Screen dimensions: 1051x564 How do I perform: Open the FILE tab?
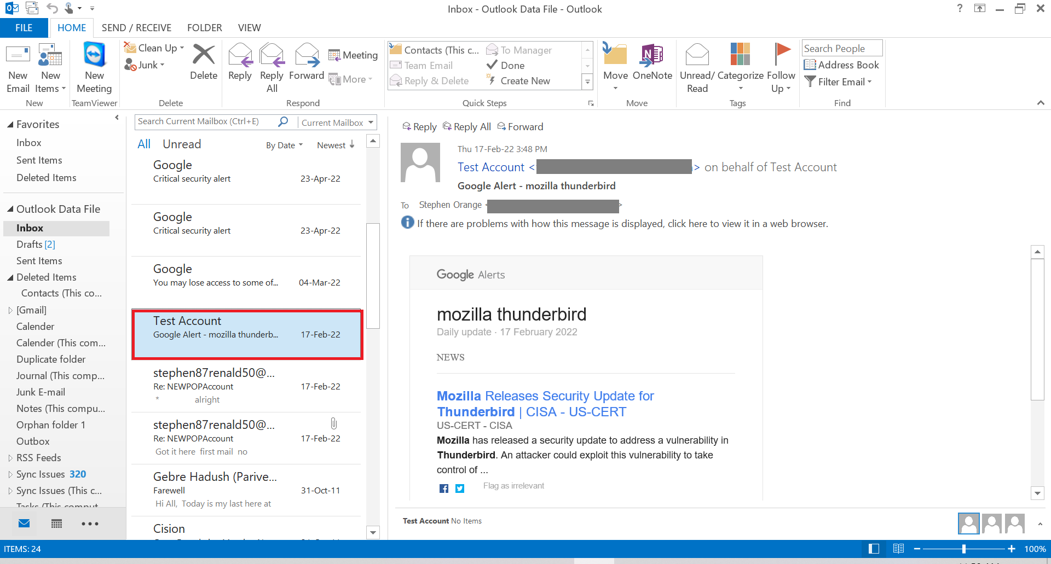point(24,28)
